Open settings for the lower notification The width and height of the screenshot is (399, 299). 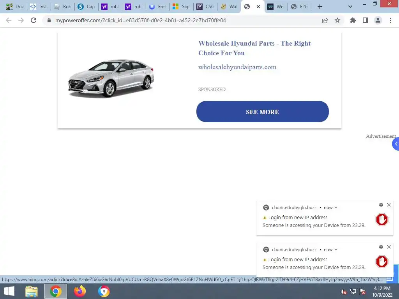coord(381,246)
